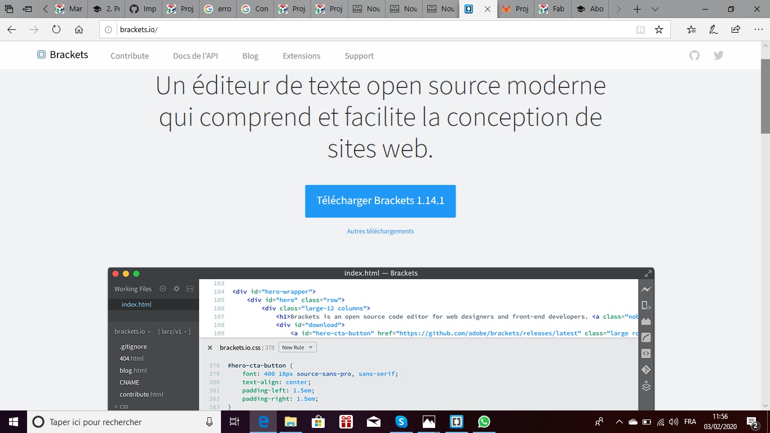
Task: Open a new browser tab
Action: coord(637,9)
